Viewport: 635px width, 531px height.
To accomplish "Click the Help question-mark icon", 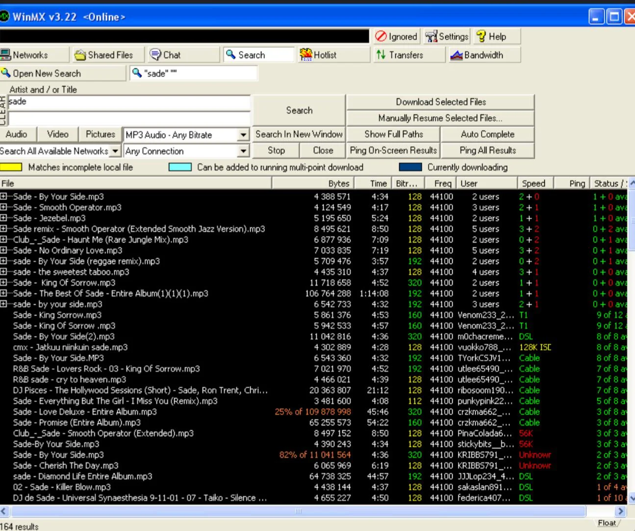I will (481, 36).
